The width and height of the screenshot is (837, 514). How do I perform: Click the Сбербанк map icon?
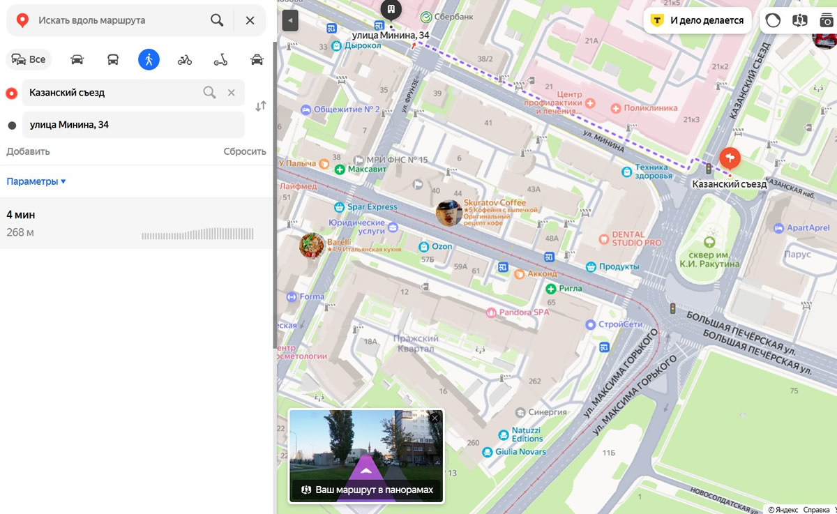pyautogui.click(x=425, y=15)
